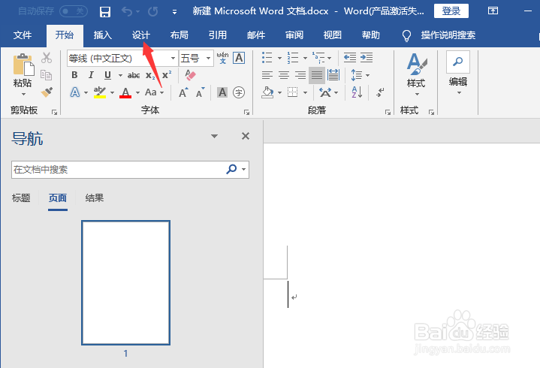Click Decrease Font Size icon
The width and height of the screenshot is (540, 368).
click(200, 92)
